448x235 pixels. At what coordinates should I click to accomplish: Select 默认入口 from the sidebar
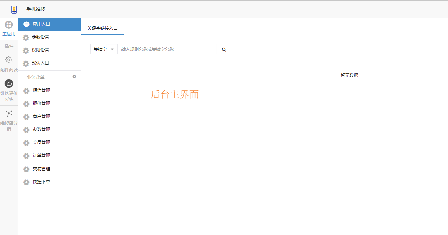coord(40,63)
